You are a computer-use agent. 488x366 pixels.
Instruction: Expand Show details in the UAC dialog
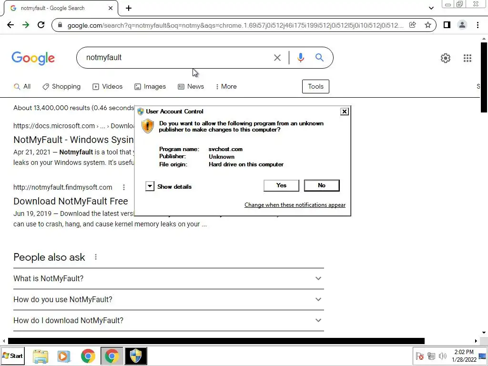(x=150, y=186)
